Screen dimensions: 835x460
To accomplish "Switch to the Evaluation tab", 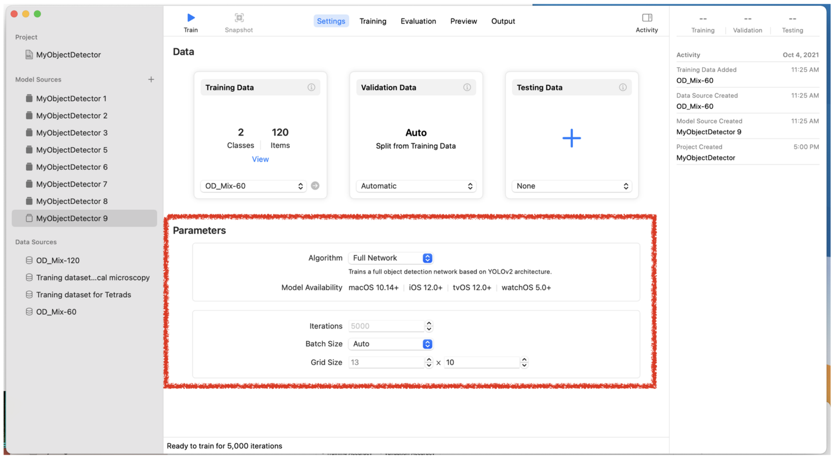I will coord(418,21).
